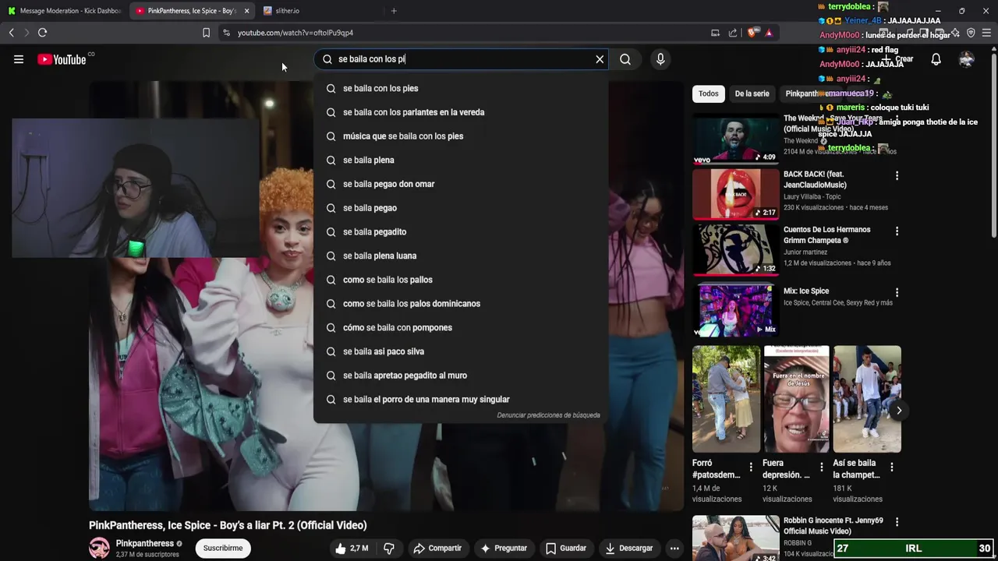This screenshot has width=998, height=561.
Task: Show next Shorts with arrow button
Action: point(898,411)
